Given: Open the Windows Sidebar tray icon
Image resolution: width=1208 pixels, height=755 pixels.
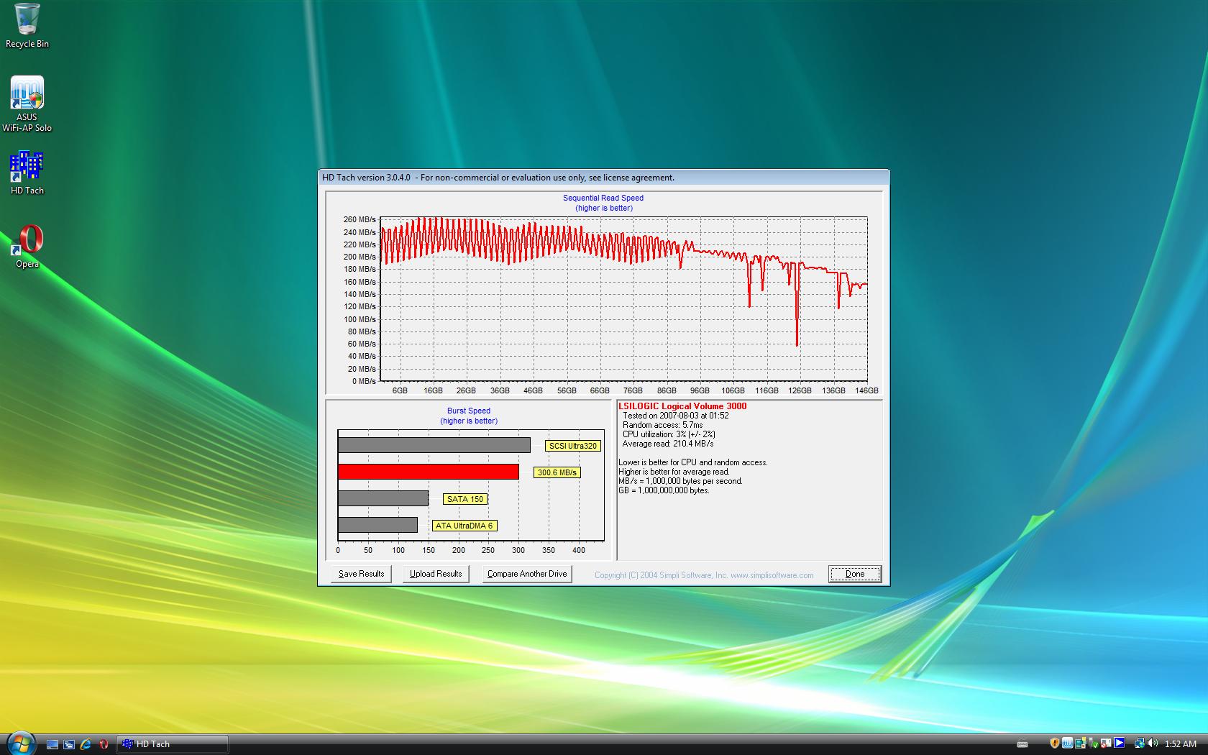Looking at the screenshot, I should 1081,743.
